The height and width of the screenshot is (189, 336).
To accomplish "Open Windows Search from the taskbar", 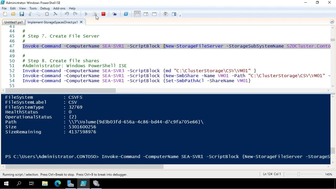I will pyautogui.click(x=19, y=184).
